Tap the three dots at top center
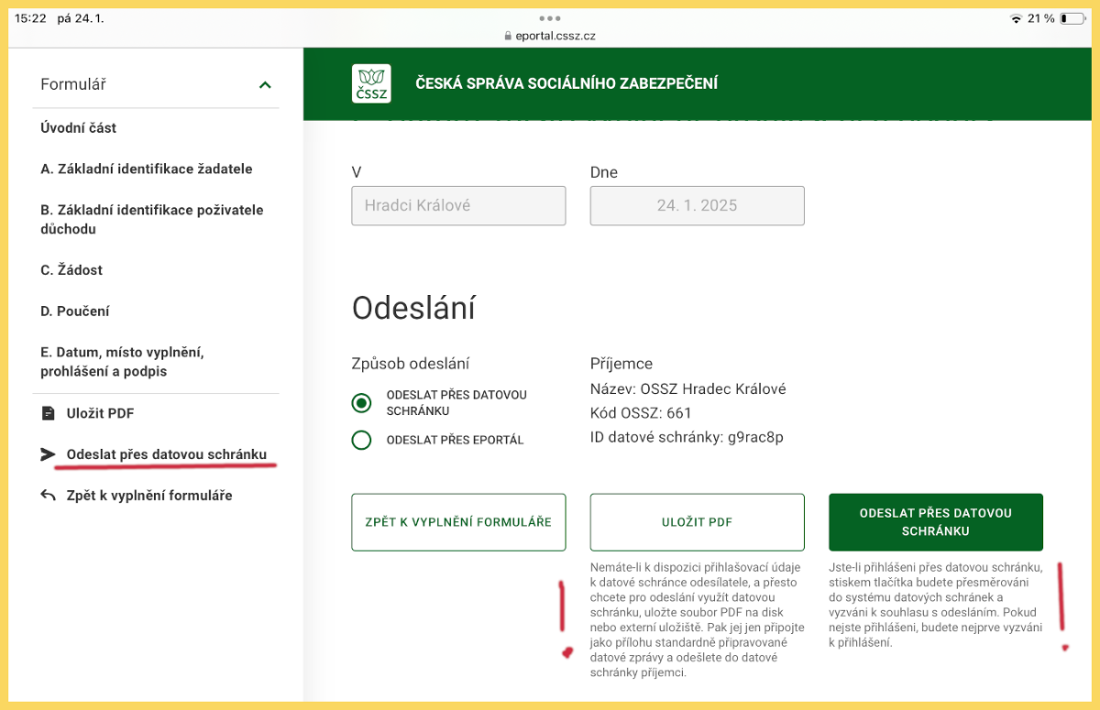Viewport: 1100px width, 710px height. [549, 18]
